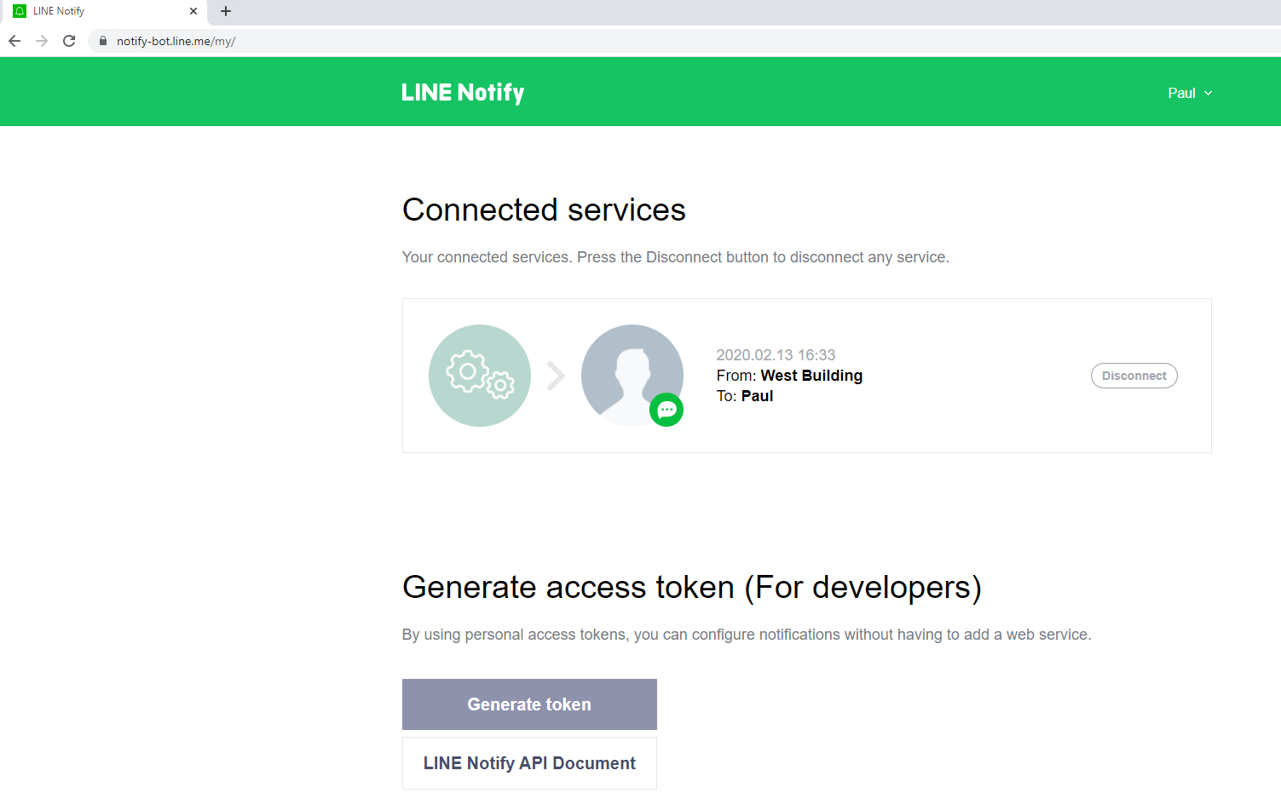Screen dimensions: 1281x799
Task: Click the Generate access token heading
Action: coord(692,588)
